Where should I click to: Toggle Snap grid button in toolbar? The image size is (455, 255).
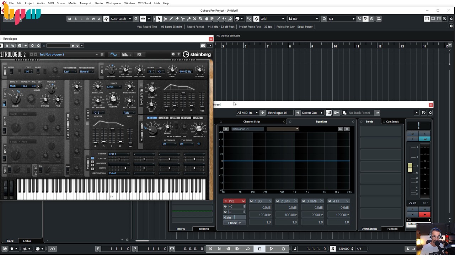[256, 19]
